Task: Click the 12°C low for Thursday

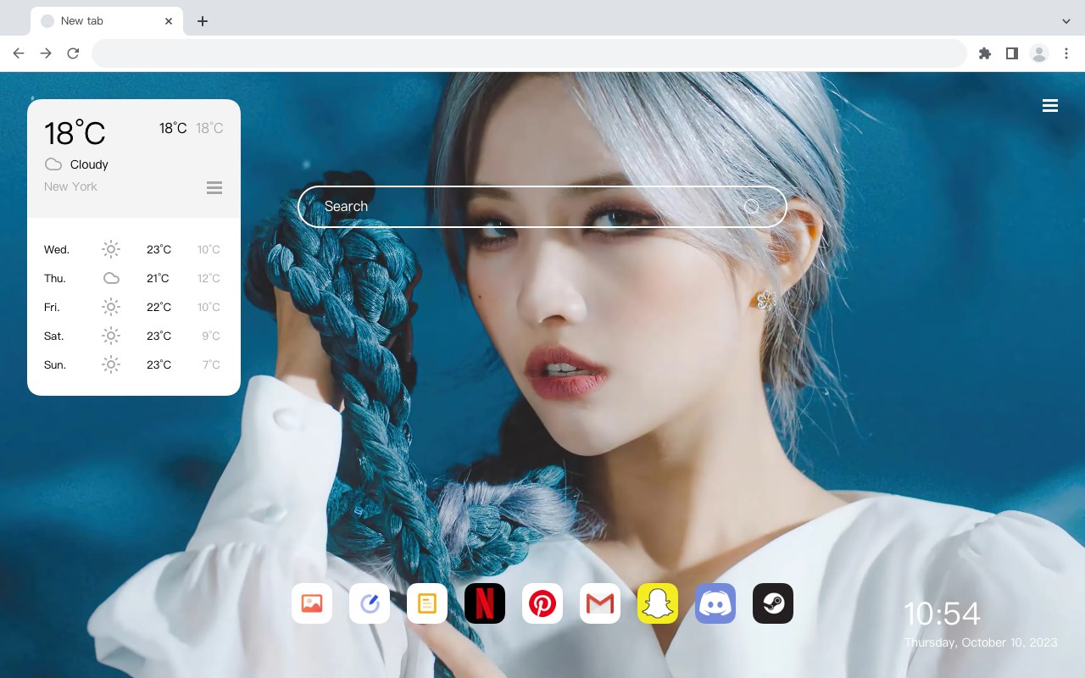Action: pyautogui.click(x=209, y=279)
